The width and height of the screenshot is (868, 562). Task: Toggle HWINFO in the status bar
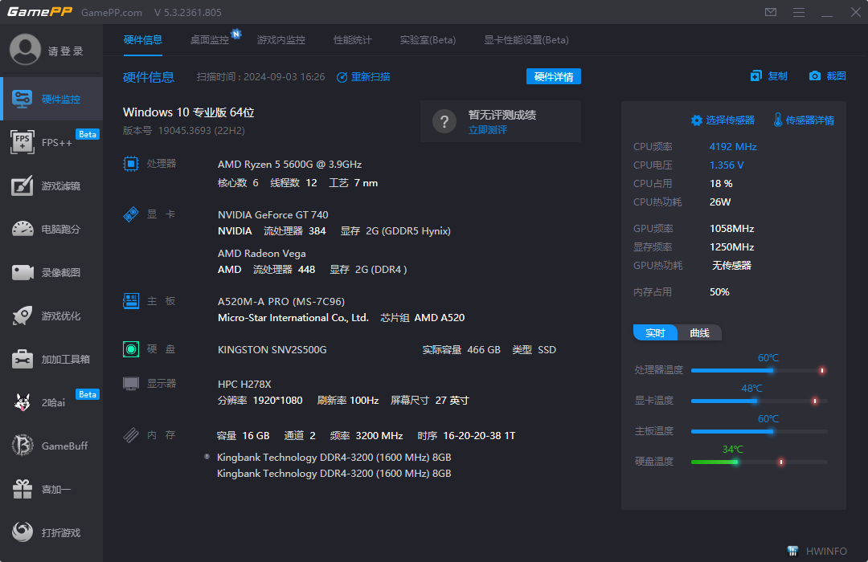[816, 552]
